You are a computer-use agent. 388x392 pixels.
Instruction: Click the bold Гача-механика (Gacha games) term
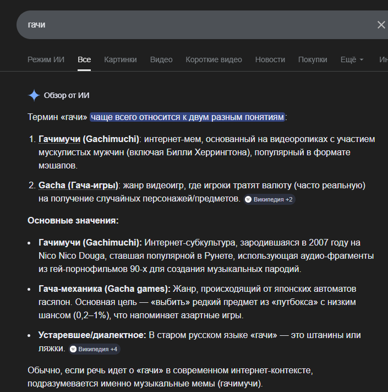tap(104, 288)
